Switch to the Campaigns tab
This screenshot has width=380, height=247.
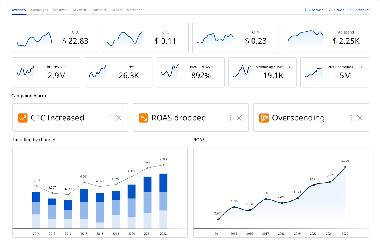[39, 10]
